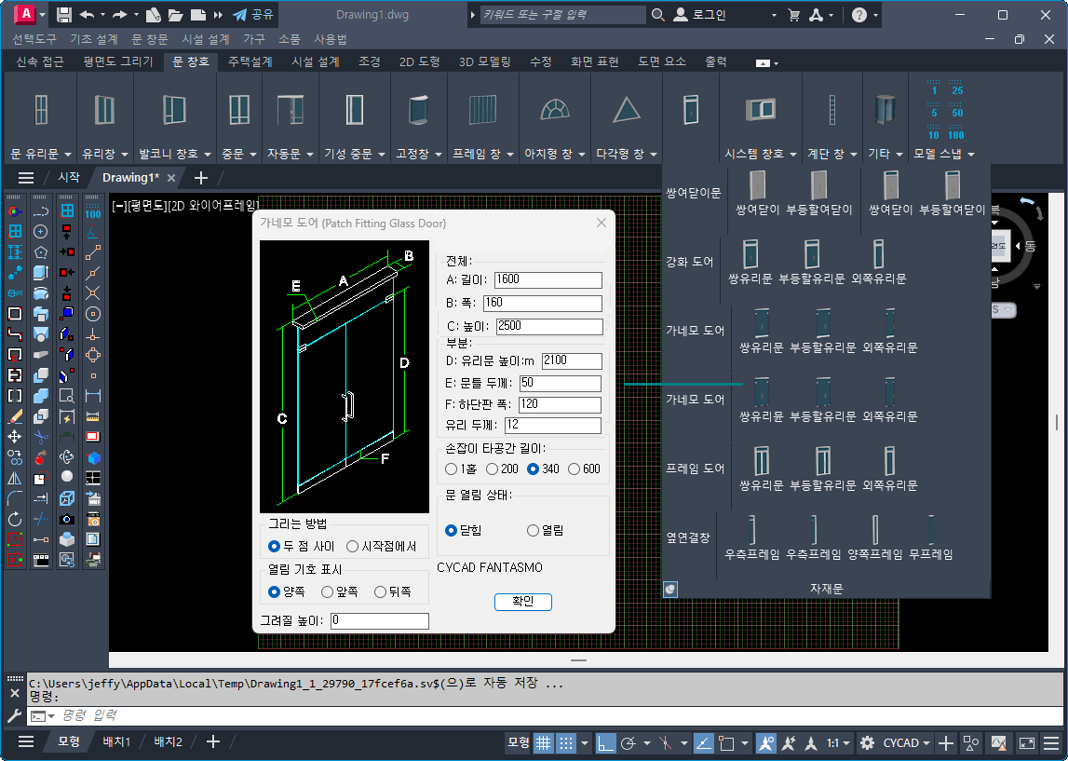
Task: Click the arched window icon in ribbon
Action: pyautogui.click(x=555, y=109)
